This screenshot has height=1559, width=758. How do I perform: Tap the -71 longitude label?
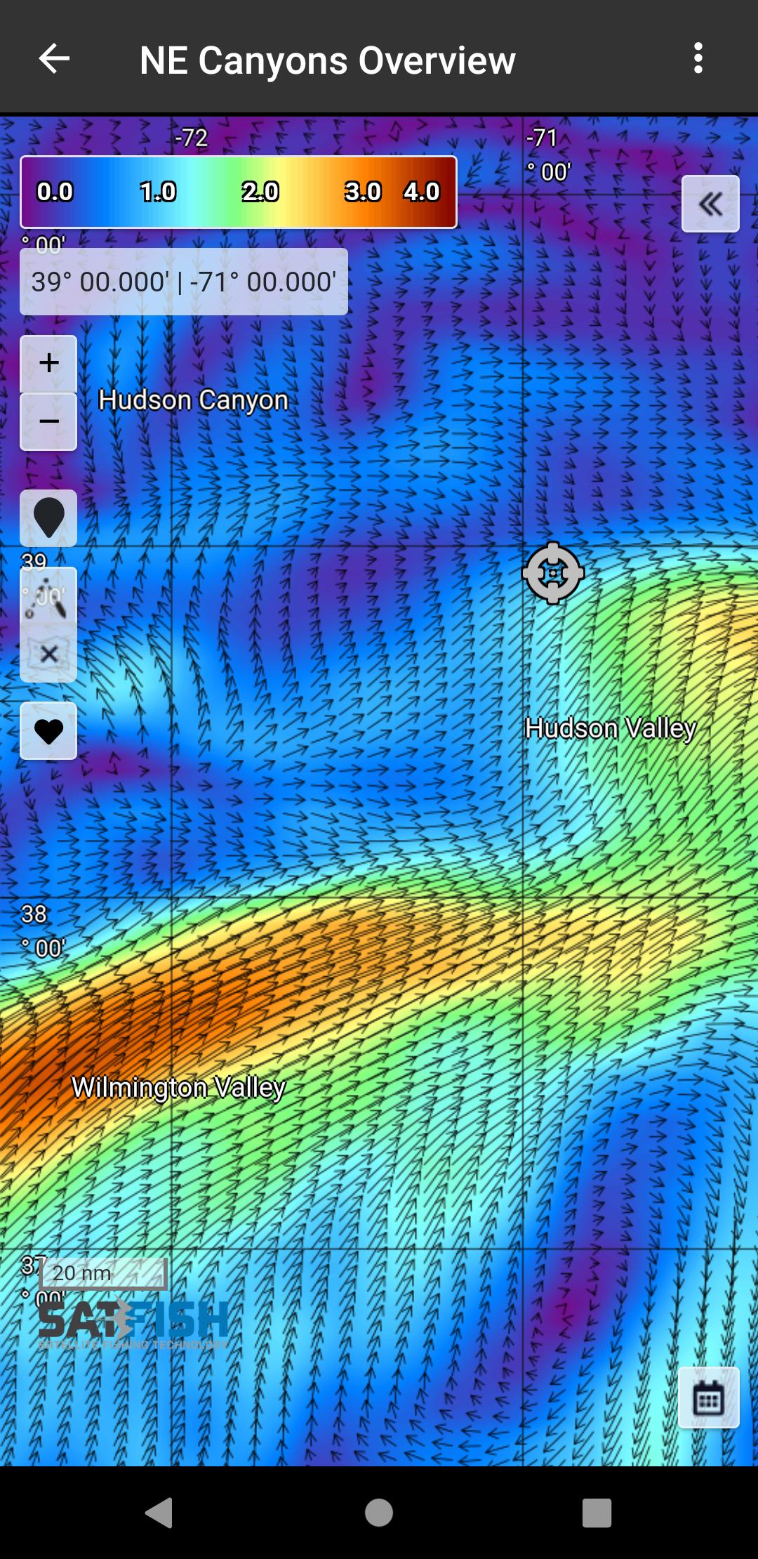coord(548,154)
